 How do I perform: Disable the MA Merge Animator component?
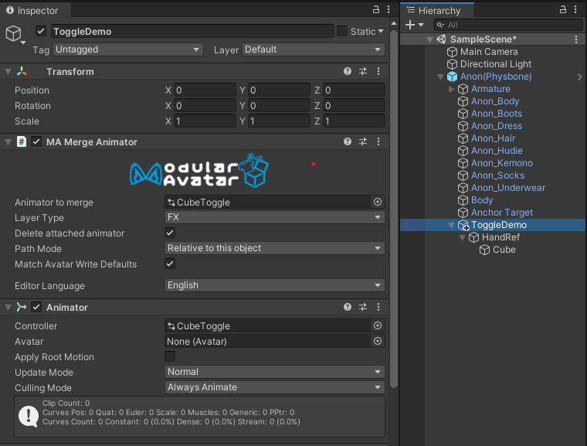pyautogui.click(x=36, y=141)
